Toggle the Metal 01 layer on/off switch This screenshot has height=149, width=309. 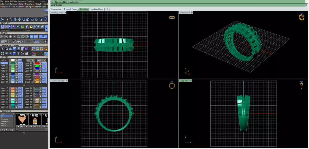point(20,63)
